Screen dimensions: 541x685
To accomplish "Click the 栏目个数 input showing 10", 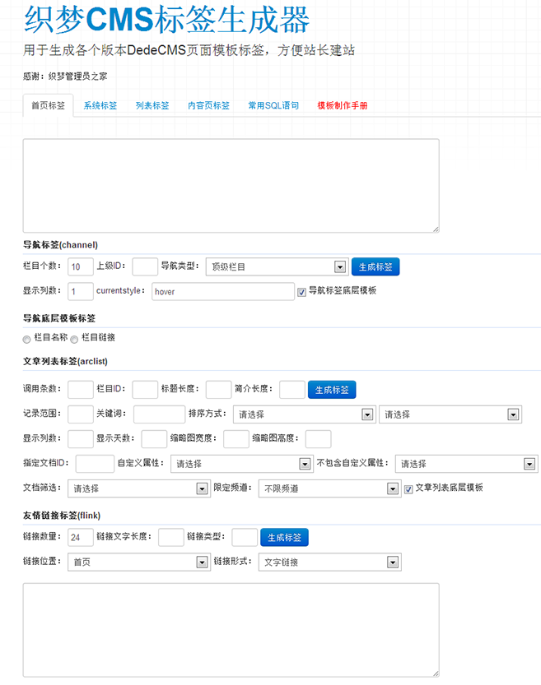I will [x=81, y=266].
